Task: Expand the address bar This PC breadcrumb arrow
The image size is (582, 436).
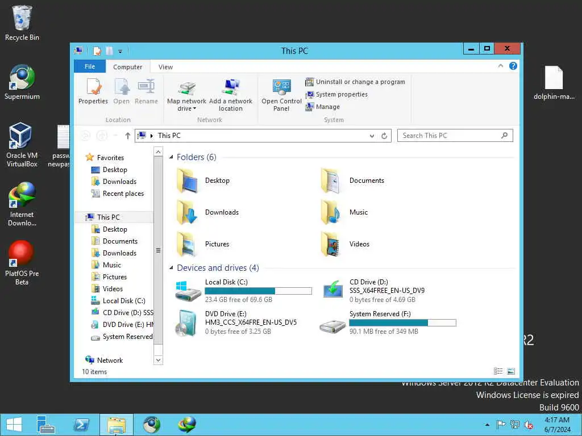Action: 151,136
